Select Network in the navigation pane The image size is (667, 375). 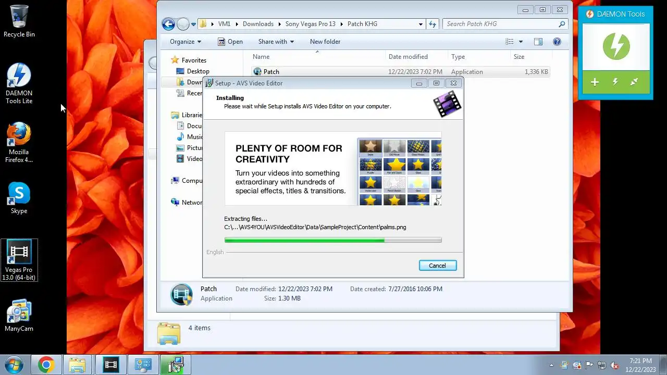point(187,203)
